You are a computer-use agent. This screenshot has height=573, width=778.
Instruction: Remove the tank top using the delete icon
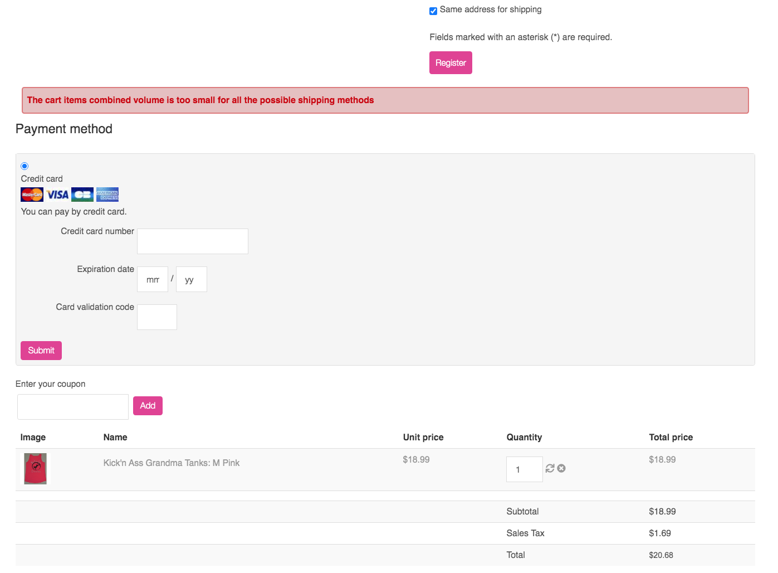(561, 468)
